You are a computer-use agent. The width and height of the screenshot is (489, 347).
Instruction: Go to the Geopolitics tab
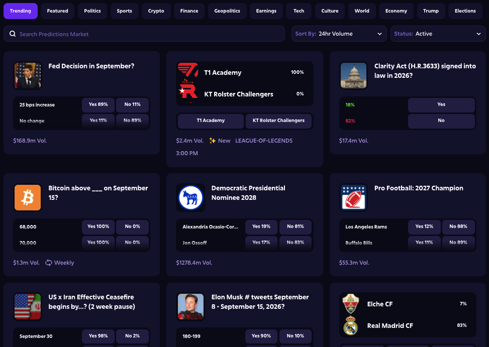click(x=227, y=11)
